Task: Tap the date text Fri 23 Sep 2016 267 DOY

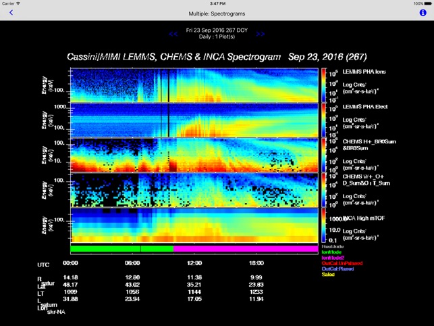Action: coord(217,30)
